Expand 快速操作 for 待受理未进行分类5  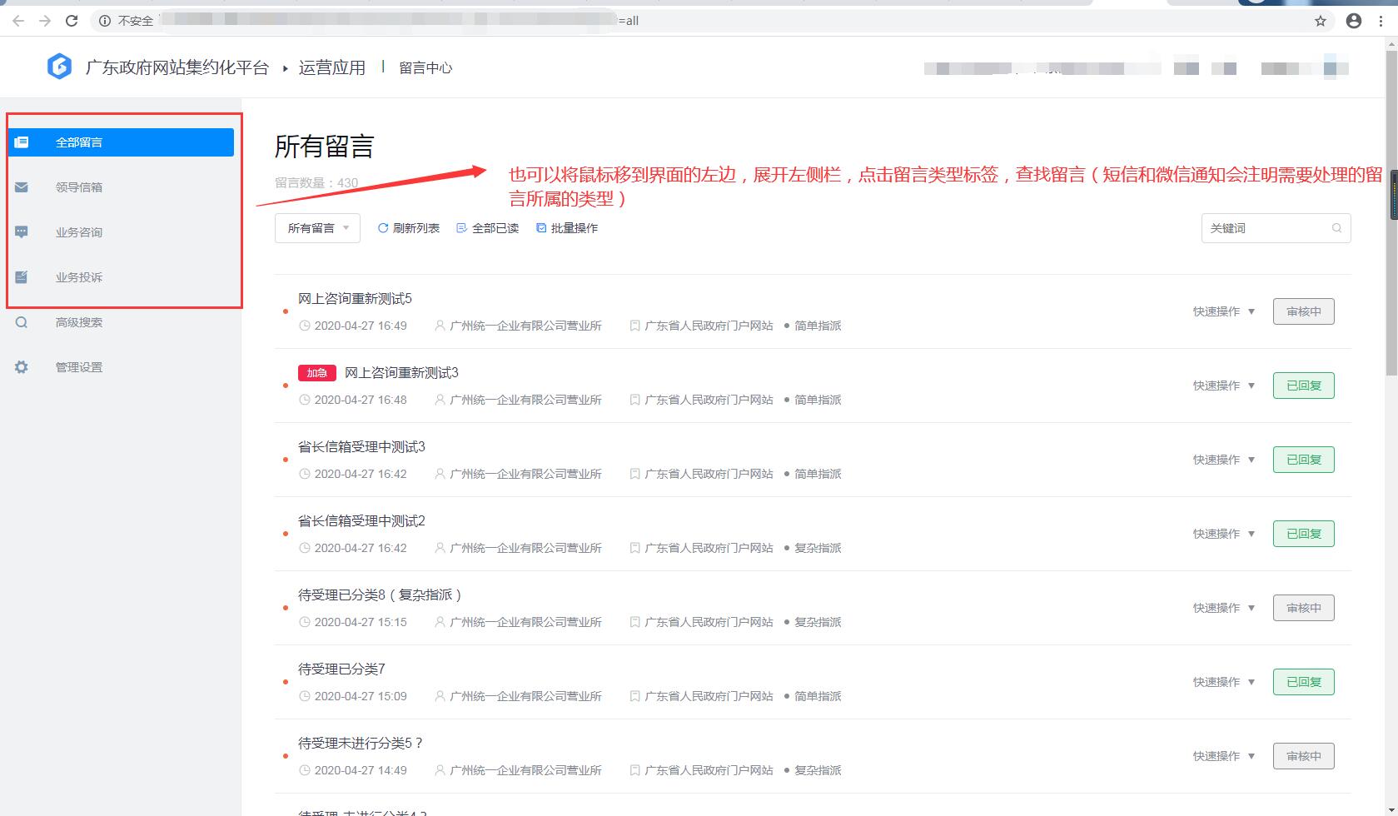tap(1224, 756)
